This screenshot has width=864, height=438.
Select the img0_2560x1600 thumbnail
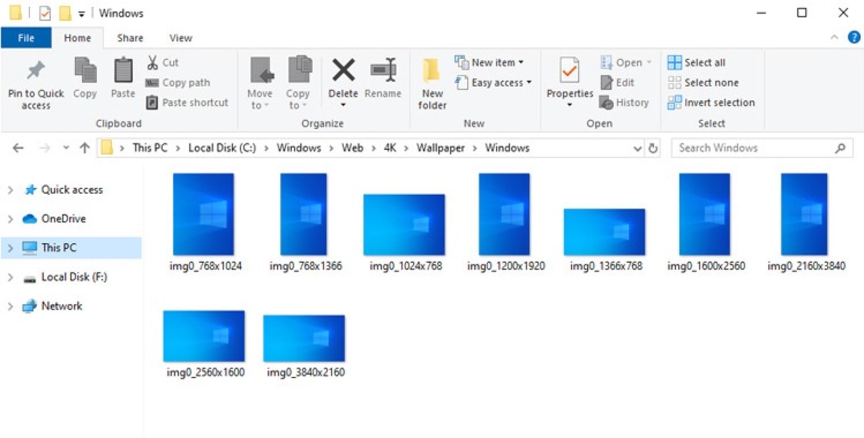click(x=204, y=336)
